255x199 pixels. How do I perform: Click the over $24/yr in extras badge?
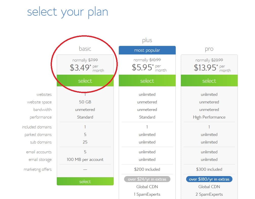[147, 179]
